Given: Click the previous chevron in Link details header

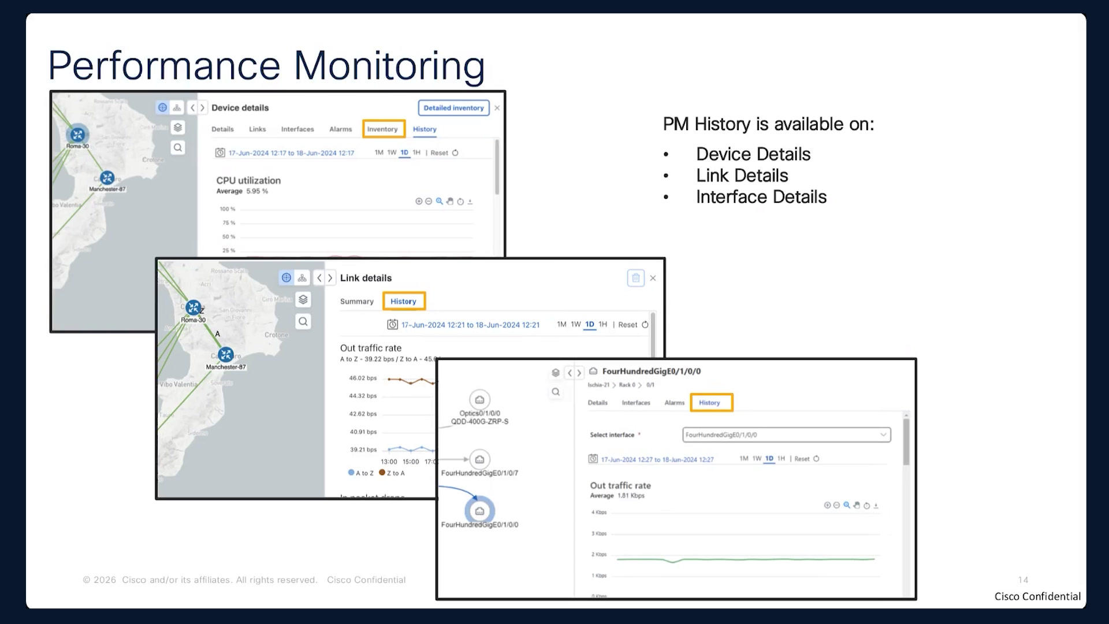Looking at the screenshot, I should click(x=319, y=278).
